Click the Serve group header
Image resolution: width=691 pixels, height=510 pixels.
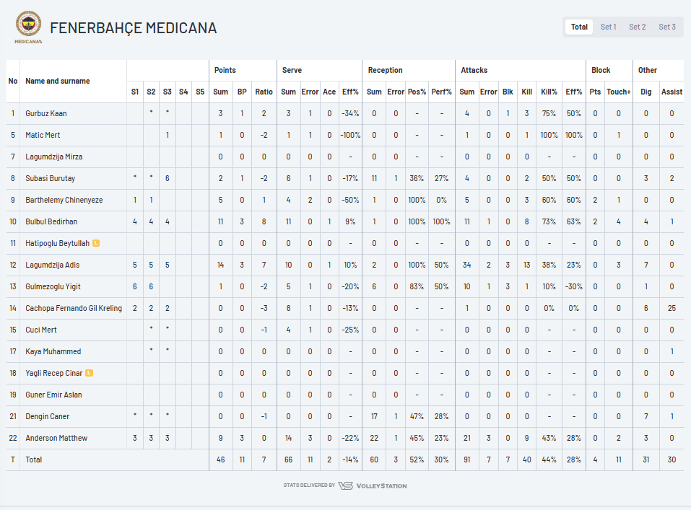[292, 70]
